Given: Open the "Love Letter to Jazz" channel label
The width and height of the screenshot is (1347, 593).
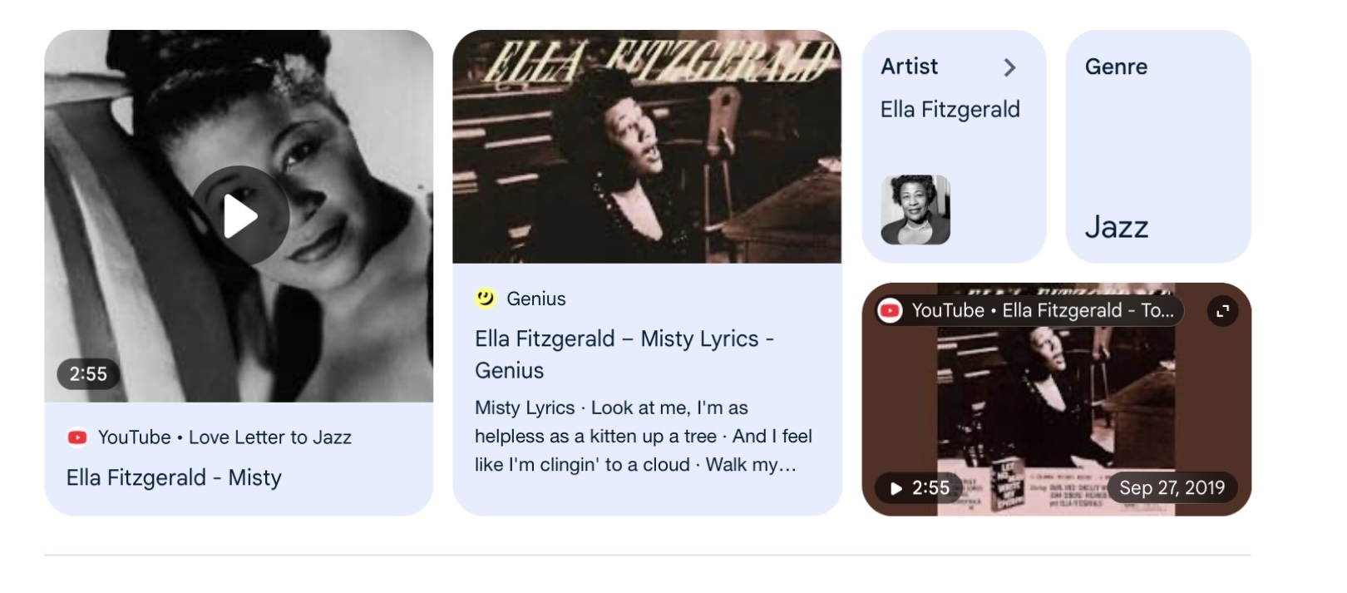Looking at the screenshot, I should pyautogui.click(x=269, y=437).
